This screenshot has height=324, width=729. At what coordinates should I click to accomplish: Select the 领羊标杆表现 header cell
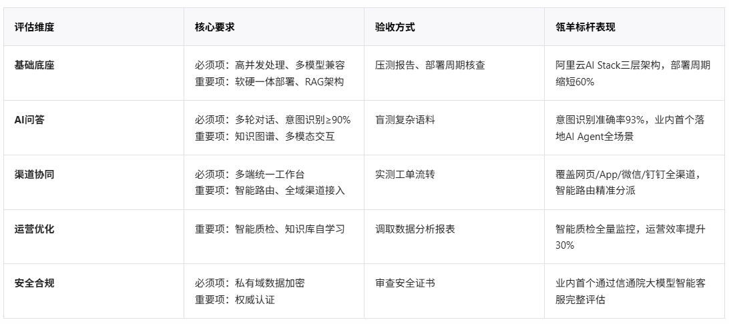coord(585,27)
